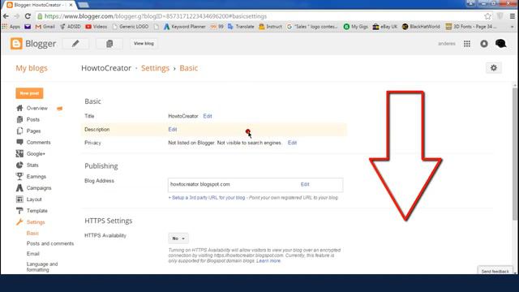This screenshot has width=519, height=292.
Task: Open the HTTPS Availability dropdown
Action: pos(178,238)
